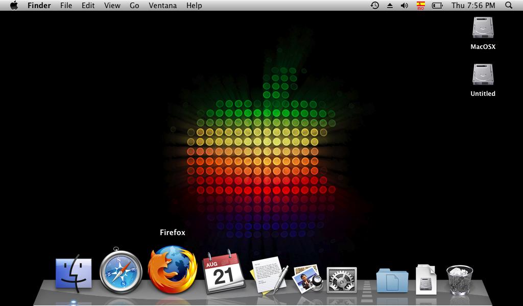Viewport: 523px width, 306px height.
Task: Open Spanish ISO input source menu
Action: point(421,5)
